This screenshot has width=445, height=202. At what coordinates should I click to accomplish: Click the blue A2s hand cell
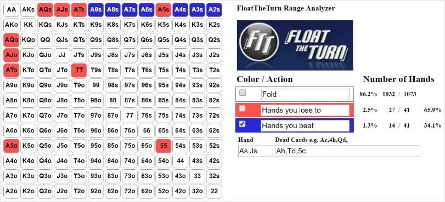tap(215, 10)
